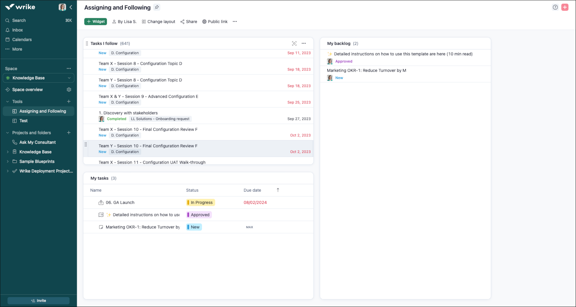Click the green Widget button
Image resolution: width=576 pixels, height=307 pixels.
[96, 21]
